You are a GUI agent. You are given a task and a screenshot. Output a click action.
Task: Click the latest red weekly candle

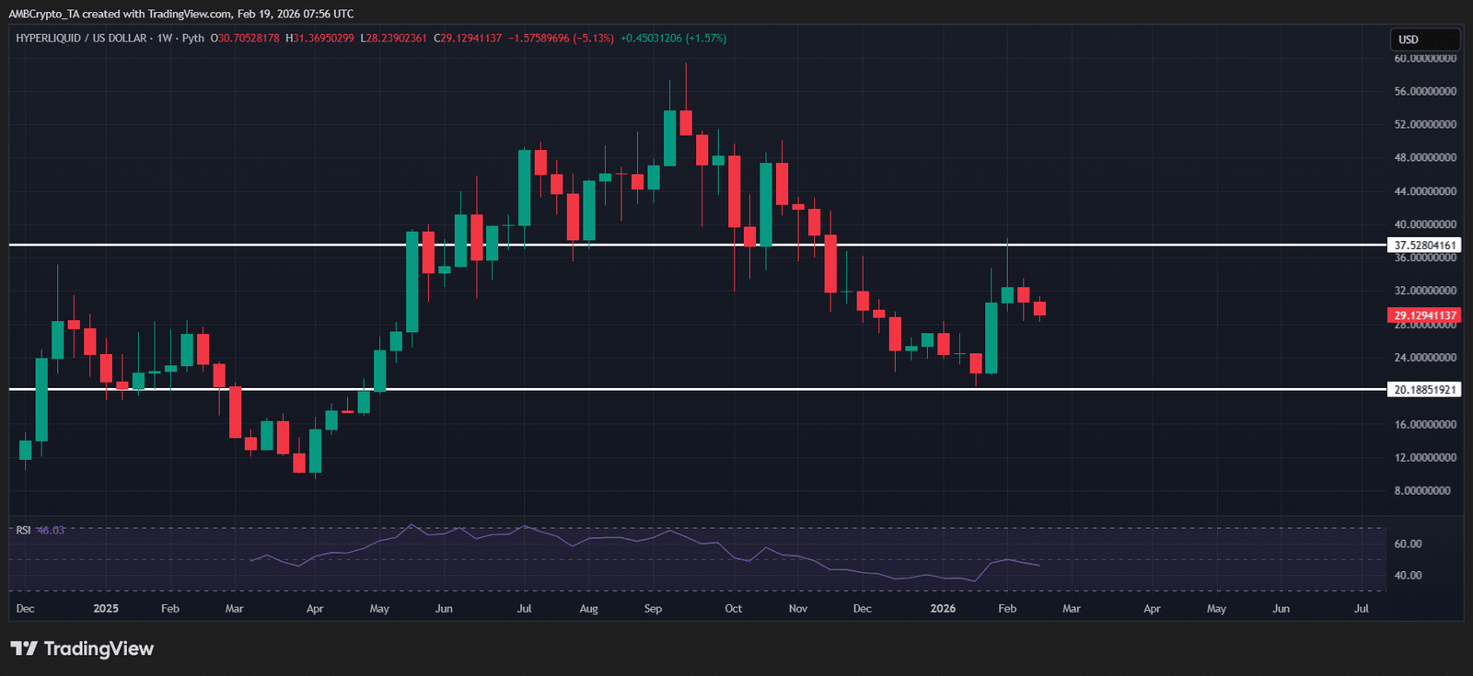1039,308
